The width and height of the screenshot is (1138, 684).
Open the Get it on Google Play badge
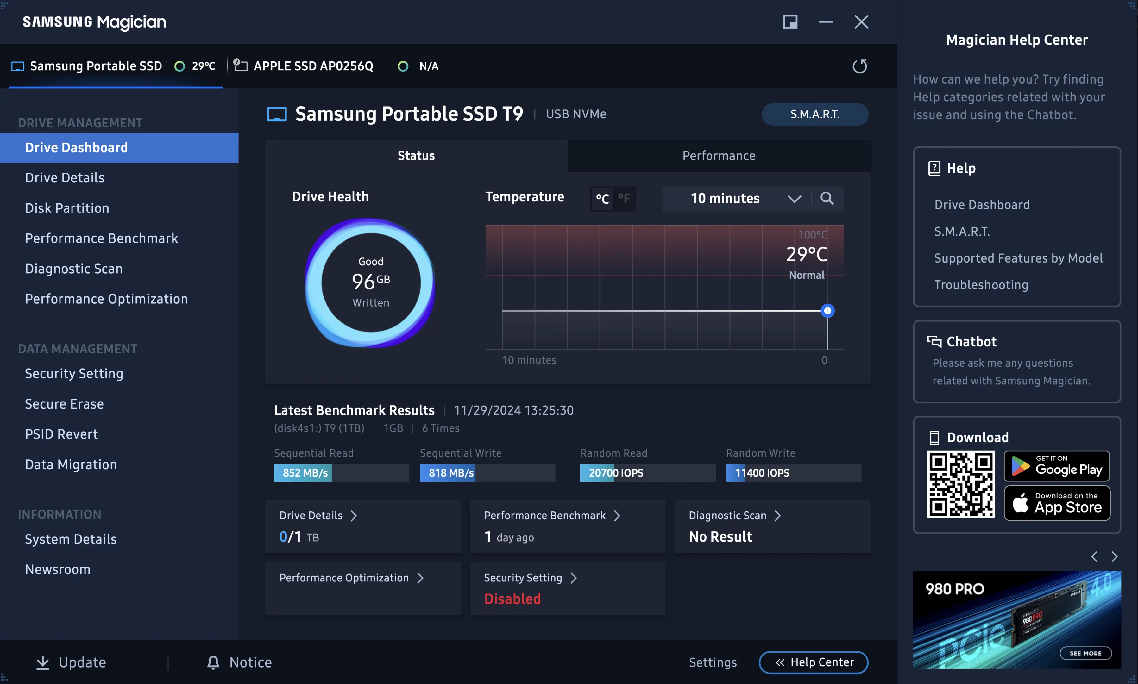point(1056,465)
